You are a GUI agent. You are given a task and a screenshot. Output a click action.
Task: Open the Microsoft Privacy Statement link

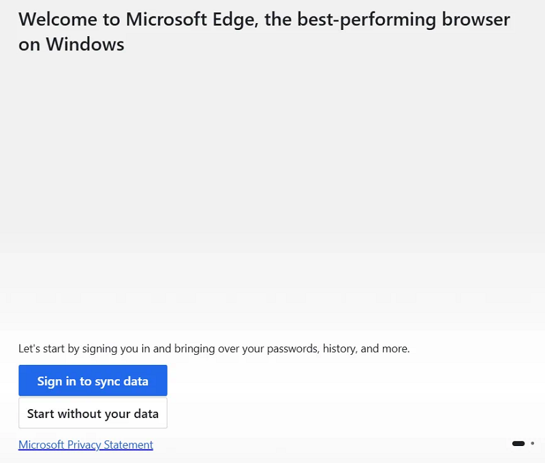coord(86,445)
